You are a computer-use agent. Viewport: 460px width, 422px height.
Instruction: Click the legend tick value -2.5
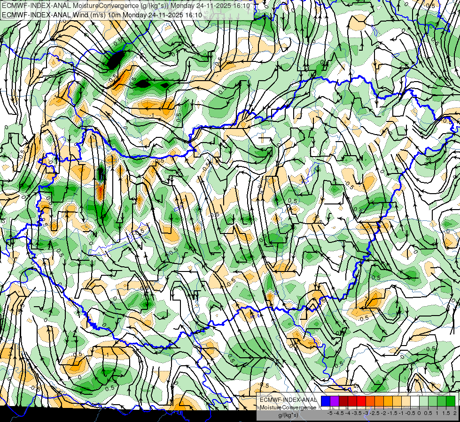click(374, 413)
